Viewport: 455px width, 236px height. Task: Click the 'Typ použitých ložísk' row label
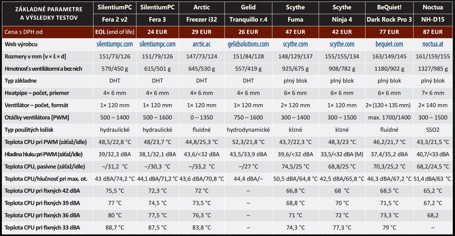click(29, 130)
